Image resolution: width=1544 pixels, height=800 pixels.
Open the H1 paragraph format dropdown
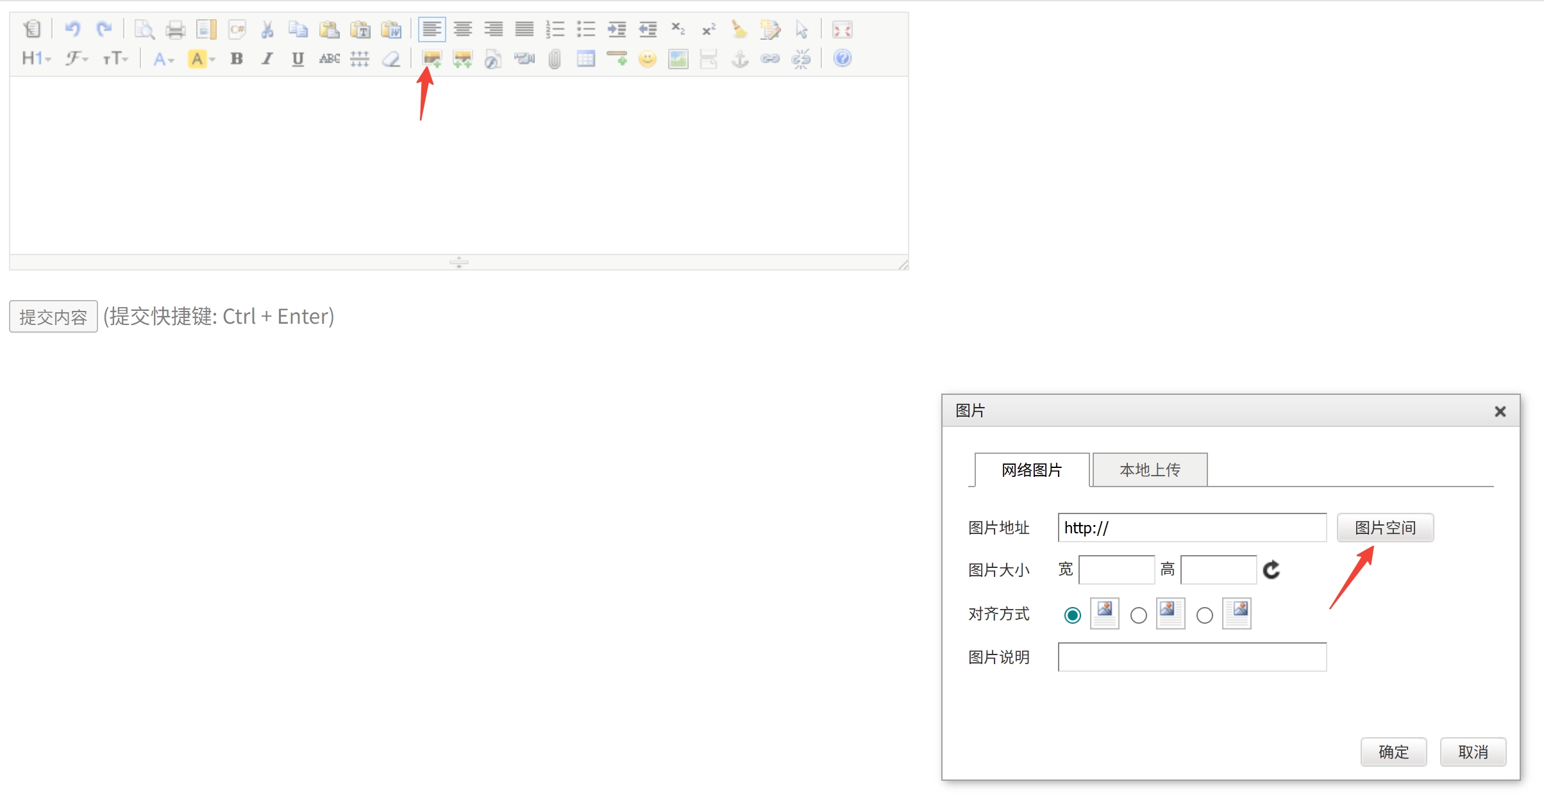[37, 59]
